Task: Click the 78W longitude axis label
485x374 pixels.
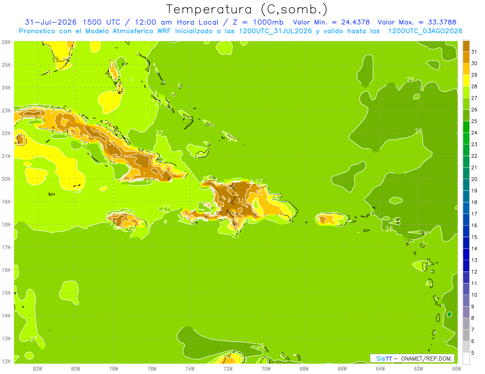Action: [x=114, y=368]
